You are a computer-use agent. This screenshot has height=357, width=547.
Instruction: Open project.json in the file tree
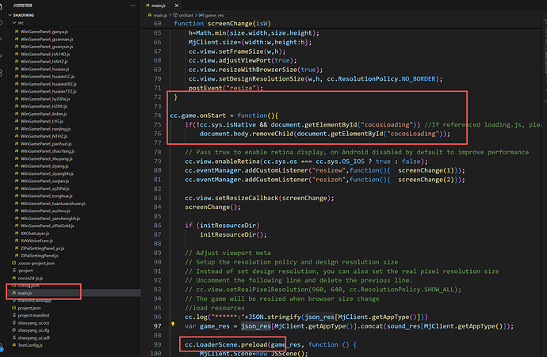tap(29, 308)
